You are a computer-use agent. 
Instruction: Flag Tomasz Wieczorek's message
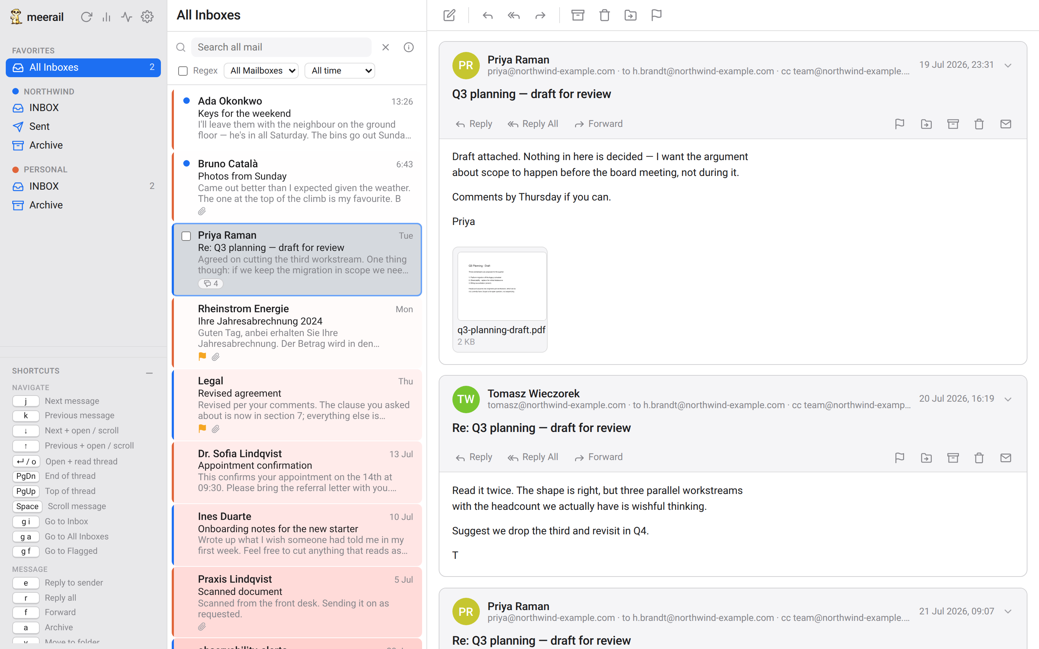899,458
